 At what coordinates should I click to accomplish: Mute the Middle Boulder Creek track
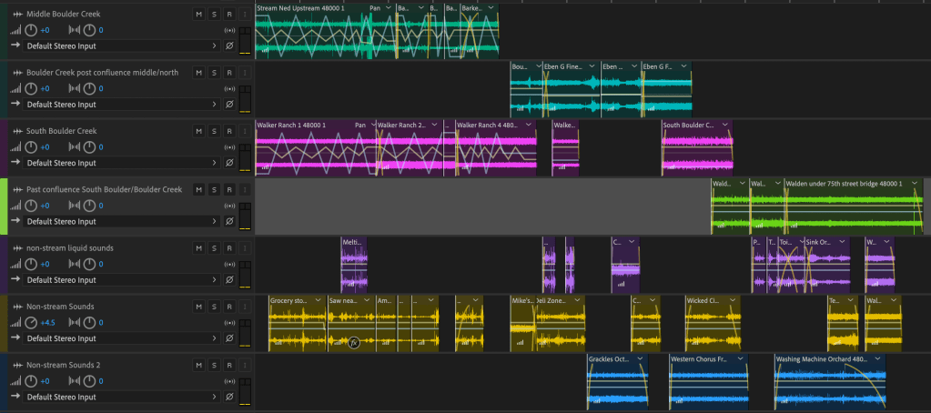pyautogui.click(x=198, y=15)
